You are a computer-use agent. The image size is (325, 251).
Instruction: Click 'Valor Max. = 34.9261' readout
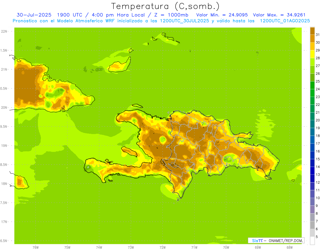pyautogui.click(x=279, y=15)
